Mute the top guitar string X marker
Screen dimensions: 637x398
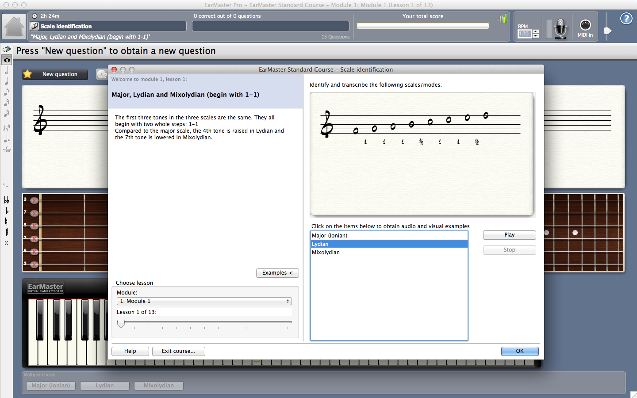(34, 200)
